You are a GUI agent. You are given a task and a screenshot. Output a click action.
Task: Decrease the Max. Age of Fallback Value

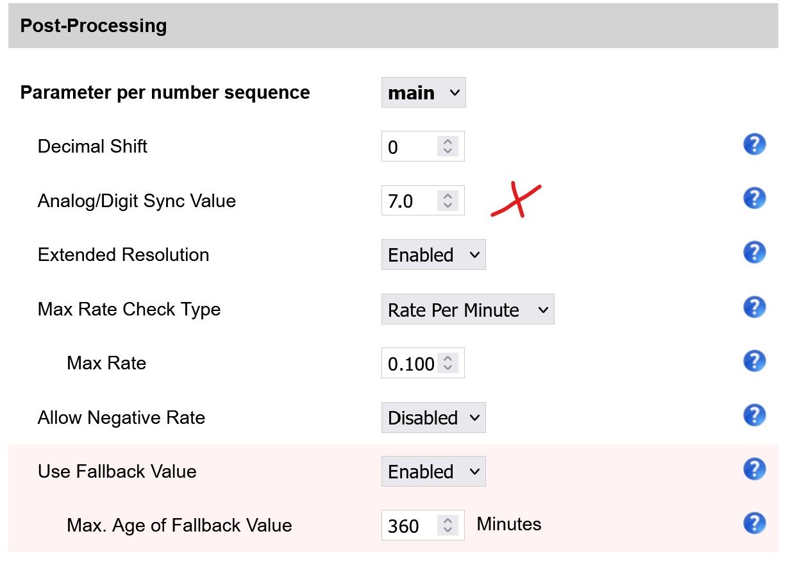pyautogui.click(x=448, y=530)
